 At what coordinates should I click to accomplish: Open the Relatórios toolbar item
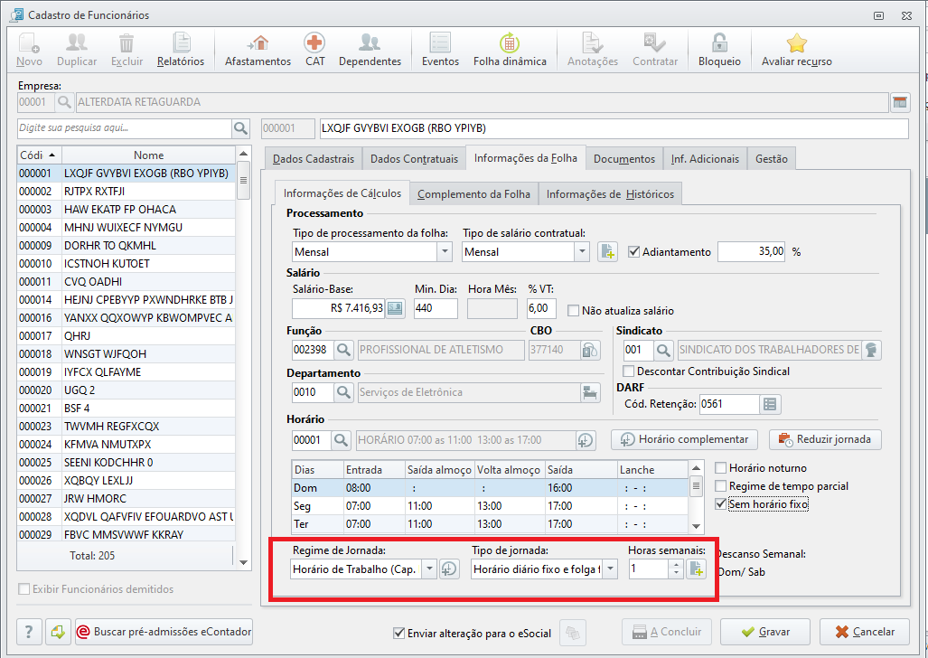coord(181,50)
